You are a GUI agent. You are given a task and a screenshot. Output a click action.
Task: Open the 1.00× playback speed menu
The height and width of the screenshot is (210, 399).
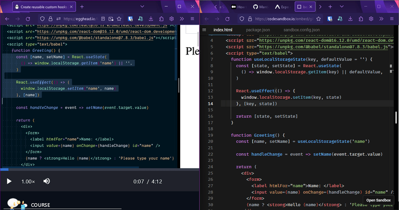28,182
